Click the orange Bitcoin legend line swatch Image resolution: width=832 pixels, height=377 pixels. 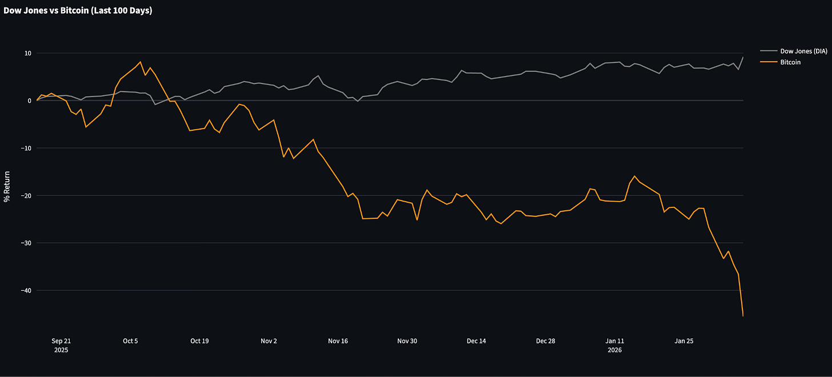coord(768,62)
